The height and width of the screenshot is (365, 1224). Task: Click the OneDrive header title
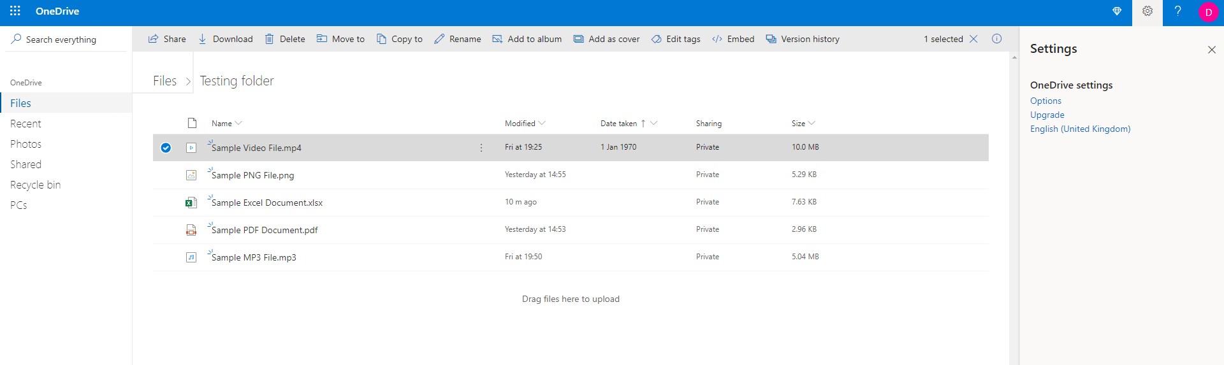point(57,11)
